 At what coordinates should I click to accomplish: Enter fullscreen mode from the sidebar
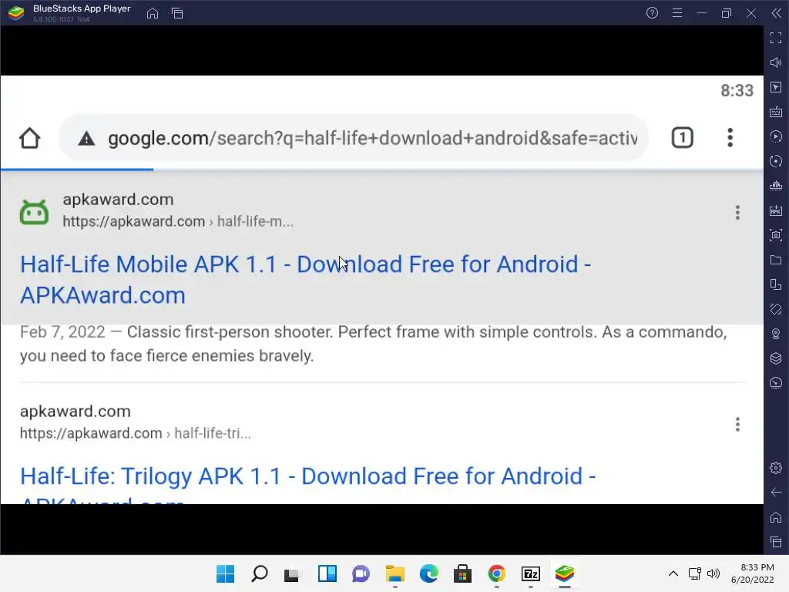[x=776, y=38]
